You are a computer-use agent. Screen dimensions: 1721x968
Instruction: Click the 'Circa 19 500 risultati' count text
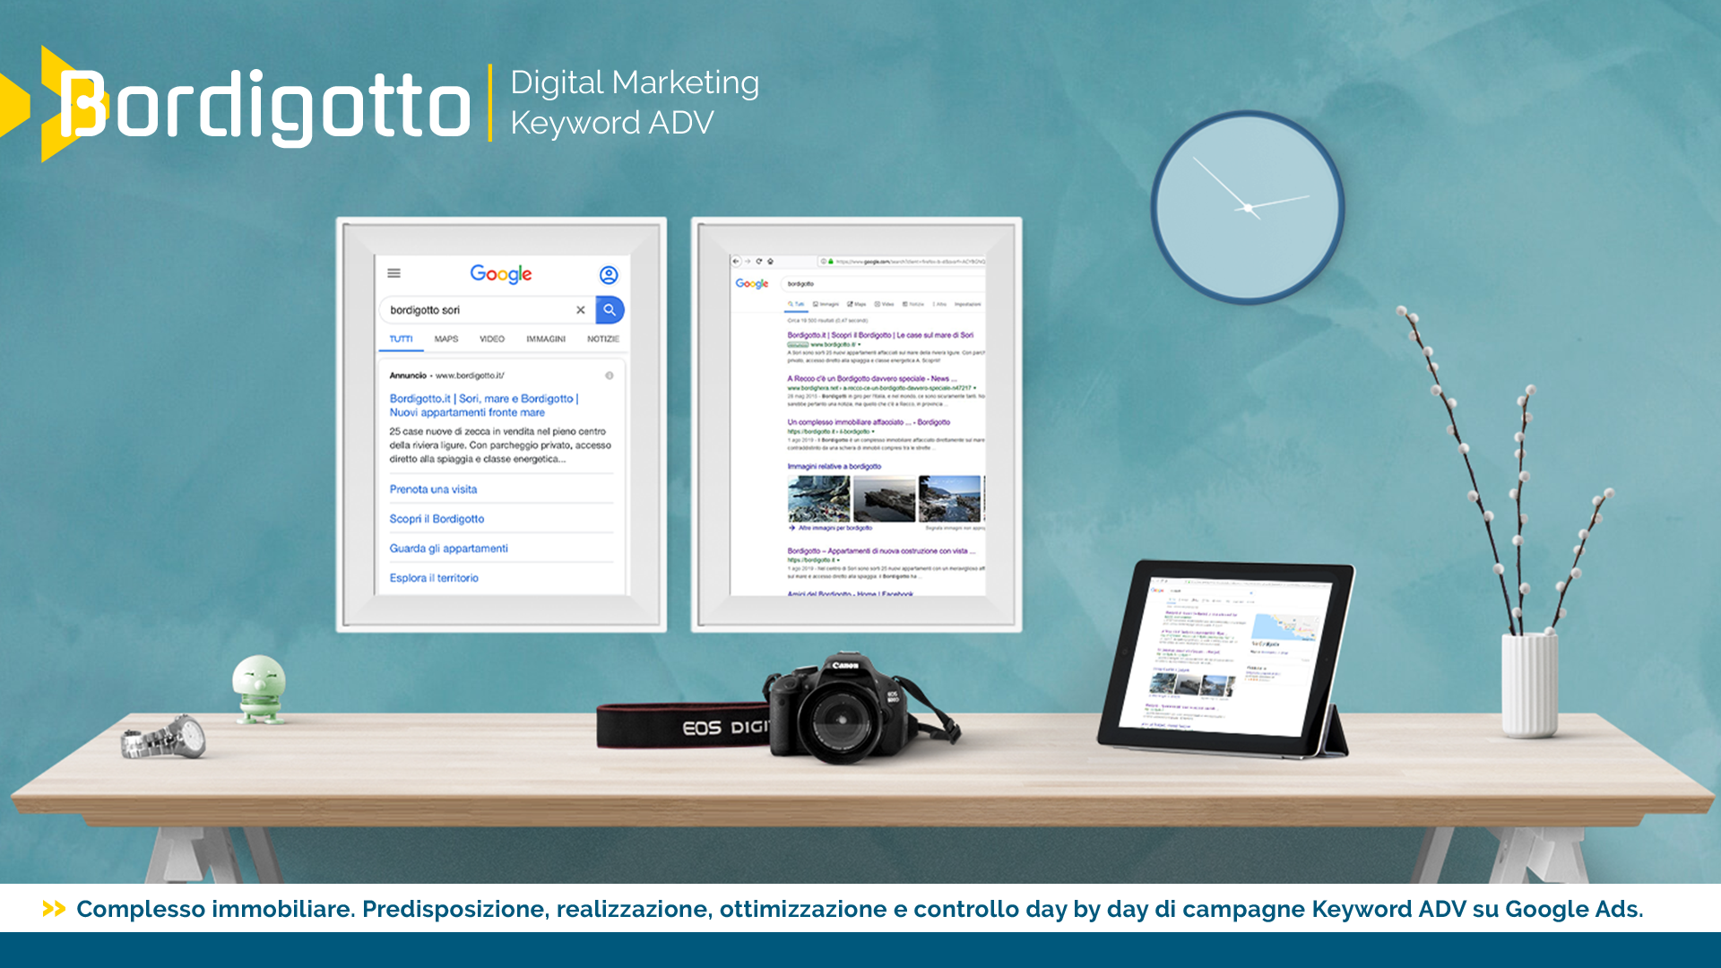(x=827, y=320)
